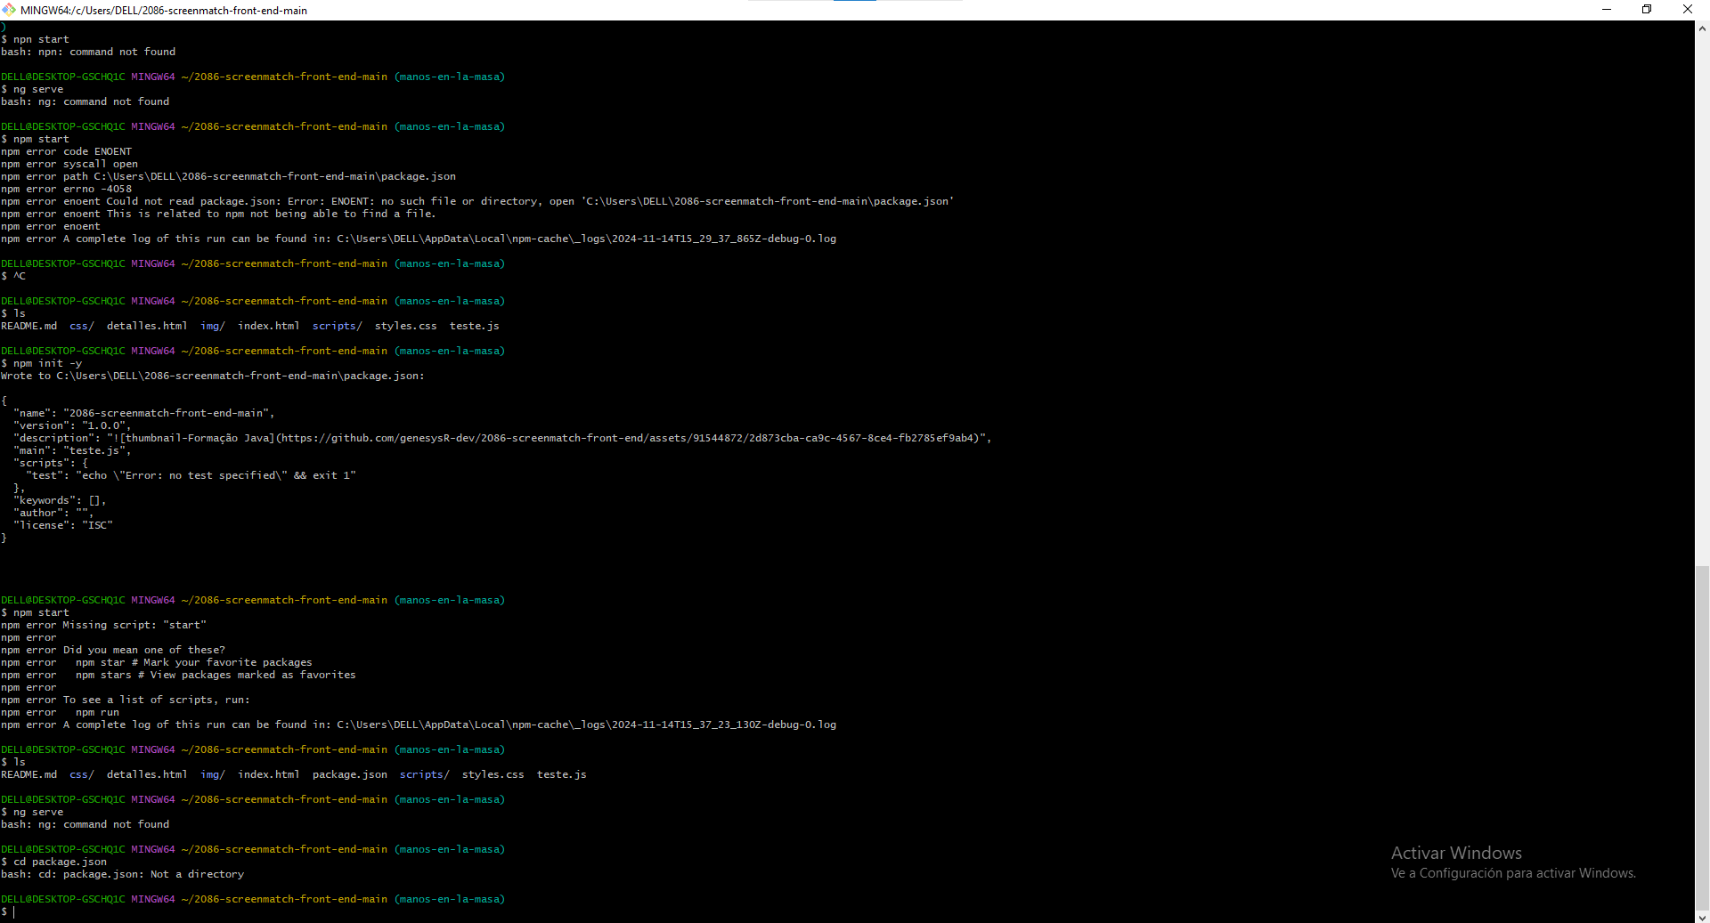Click the JSON "version": "1.0.0" line
This screenshot has width=1710, height=923.
(x=72, y=425)
